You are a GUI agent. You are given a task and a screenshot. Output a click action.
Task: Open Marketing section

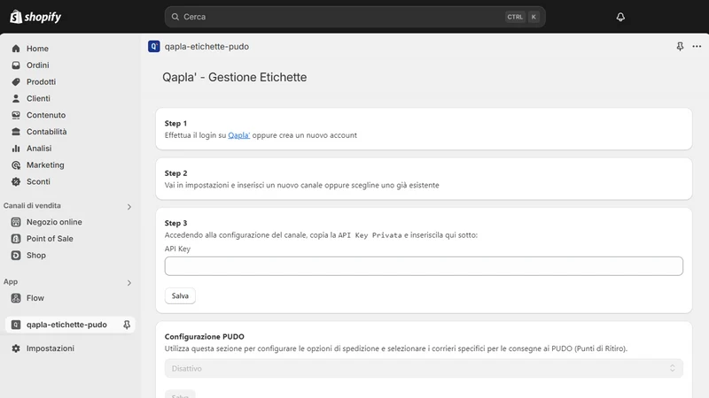point(45,165)
